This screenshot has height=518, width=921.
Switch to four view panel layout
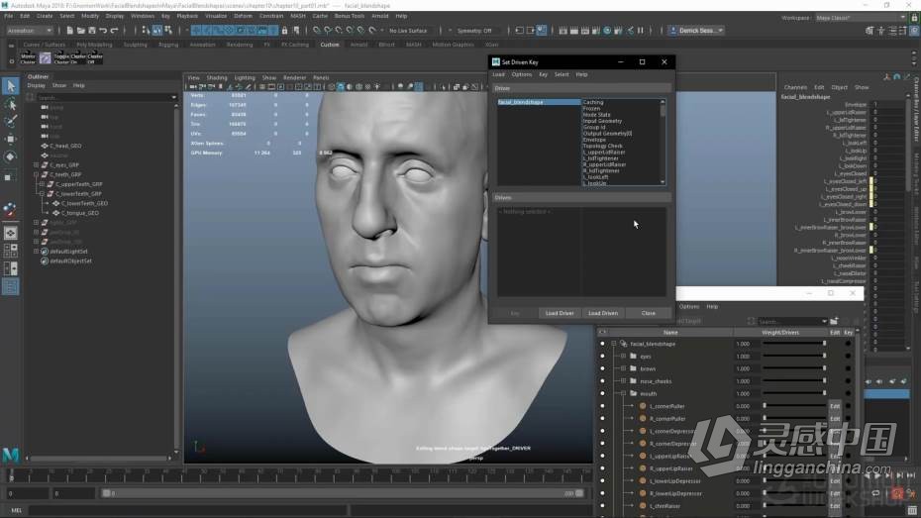point(11,251)
